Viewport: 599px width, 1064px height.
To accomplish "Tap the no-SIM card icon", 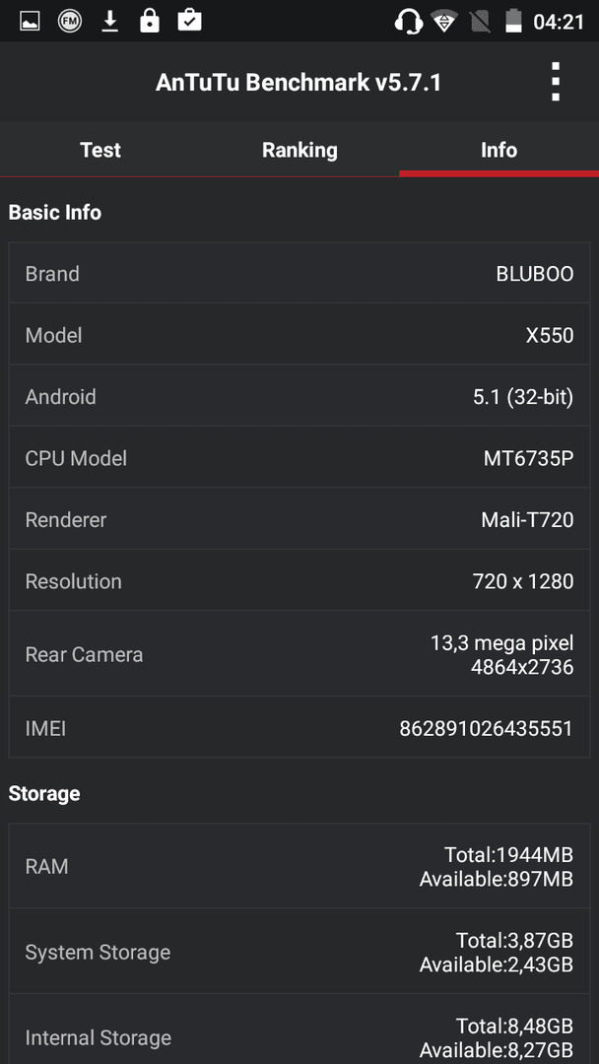I will tap(481, 22).
